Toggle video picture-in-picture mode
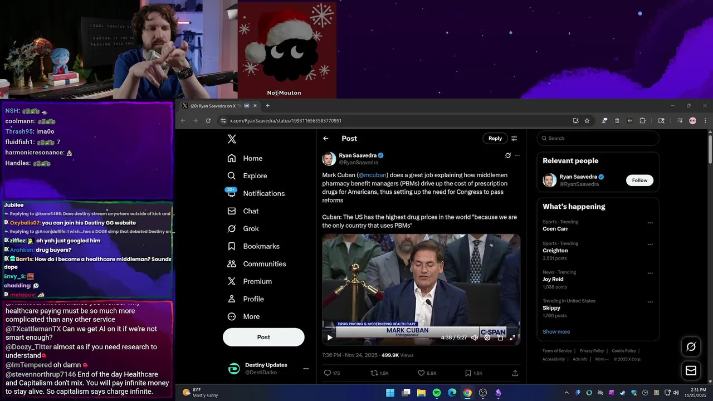 (500, 338)
